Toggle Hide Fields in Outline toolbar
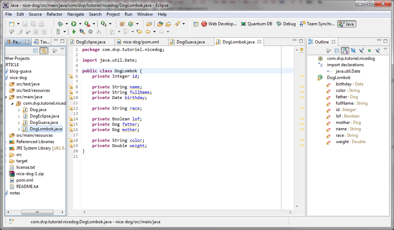This screenshot has height=230, width=394. tap(353, 50)
